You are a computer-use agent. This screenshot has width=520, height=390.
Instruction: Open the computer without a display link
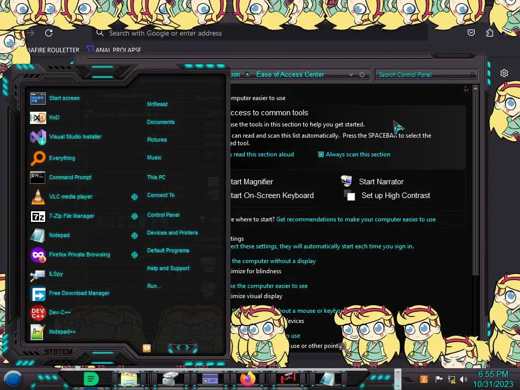click(x=273, y=261)
